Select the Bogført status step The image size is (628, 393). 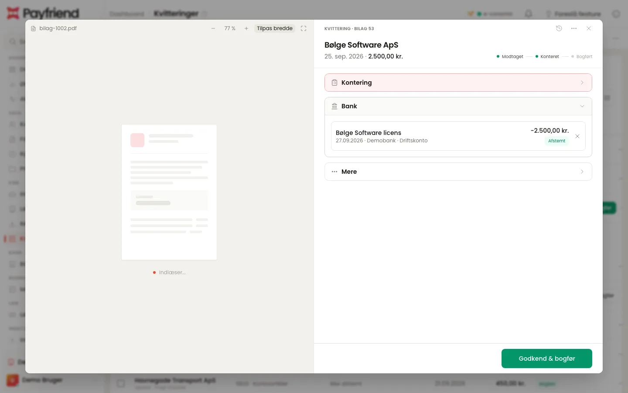coord(582,56)
